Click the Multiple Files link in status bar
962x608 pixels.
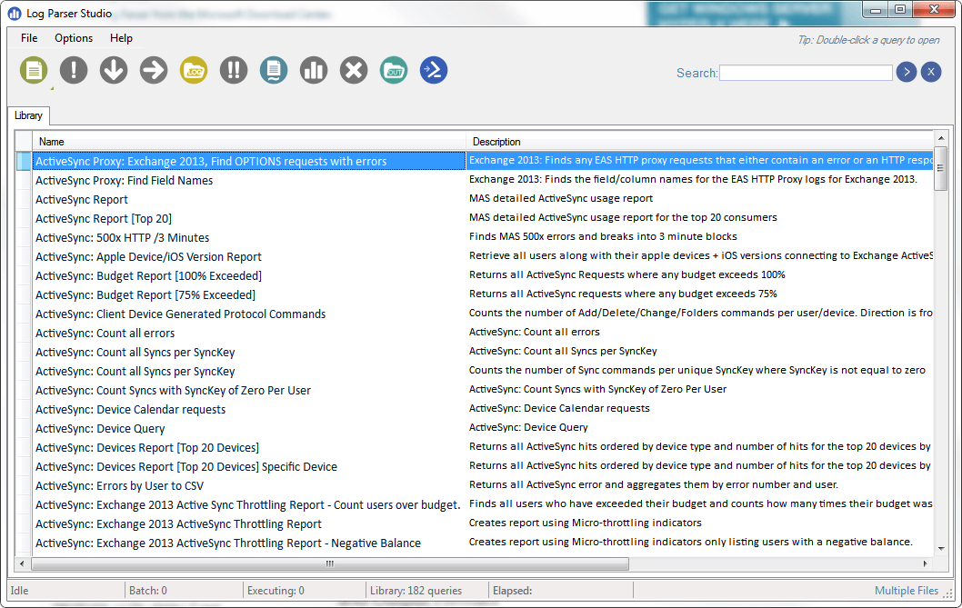(x=906, y=590)
